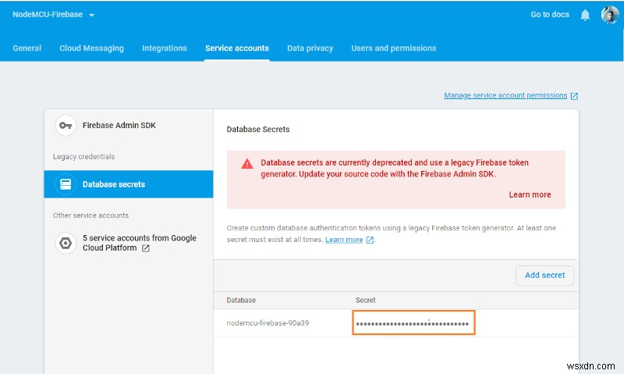Screen dimensions: 624x374
Task: Click the Database Secrets heading
Action: [258, 130]
